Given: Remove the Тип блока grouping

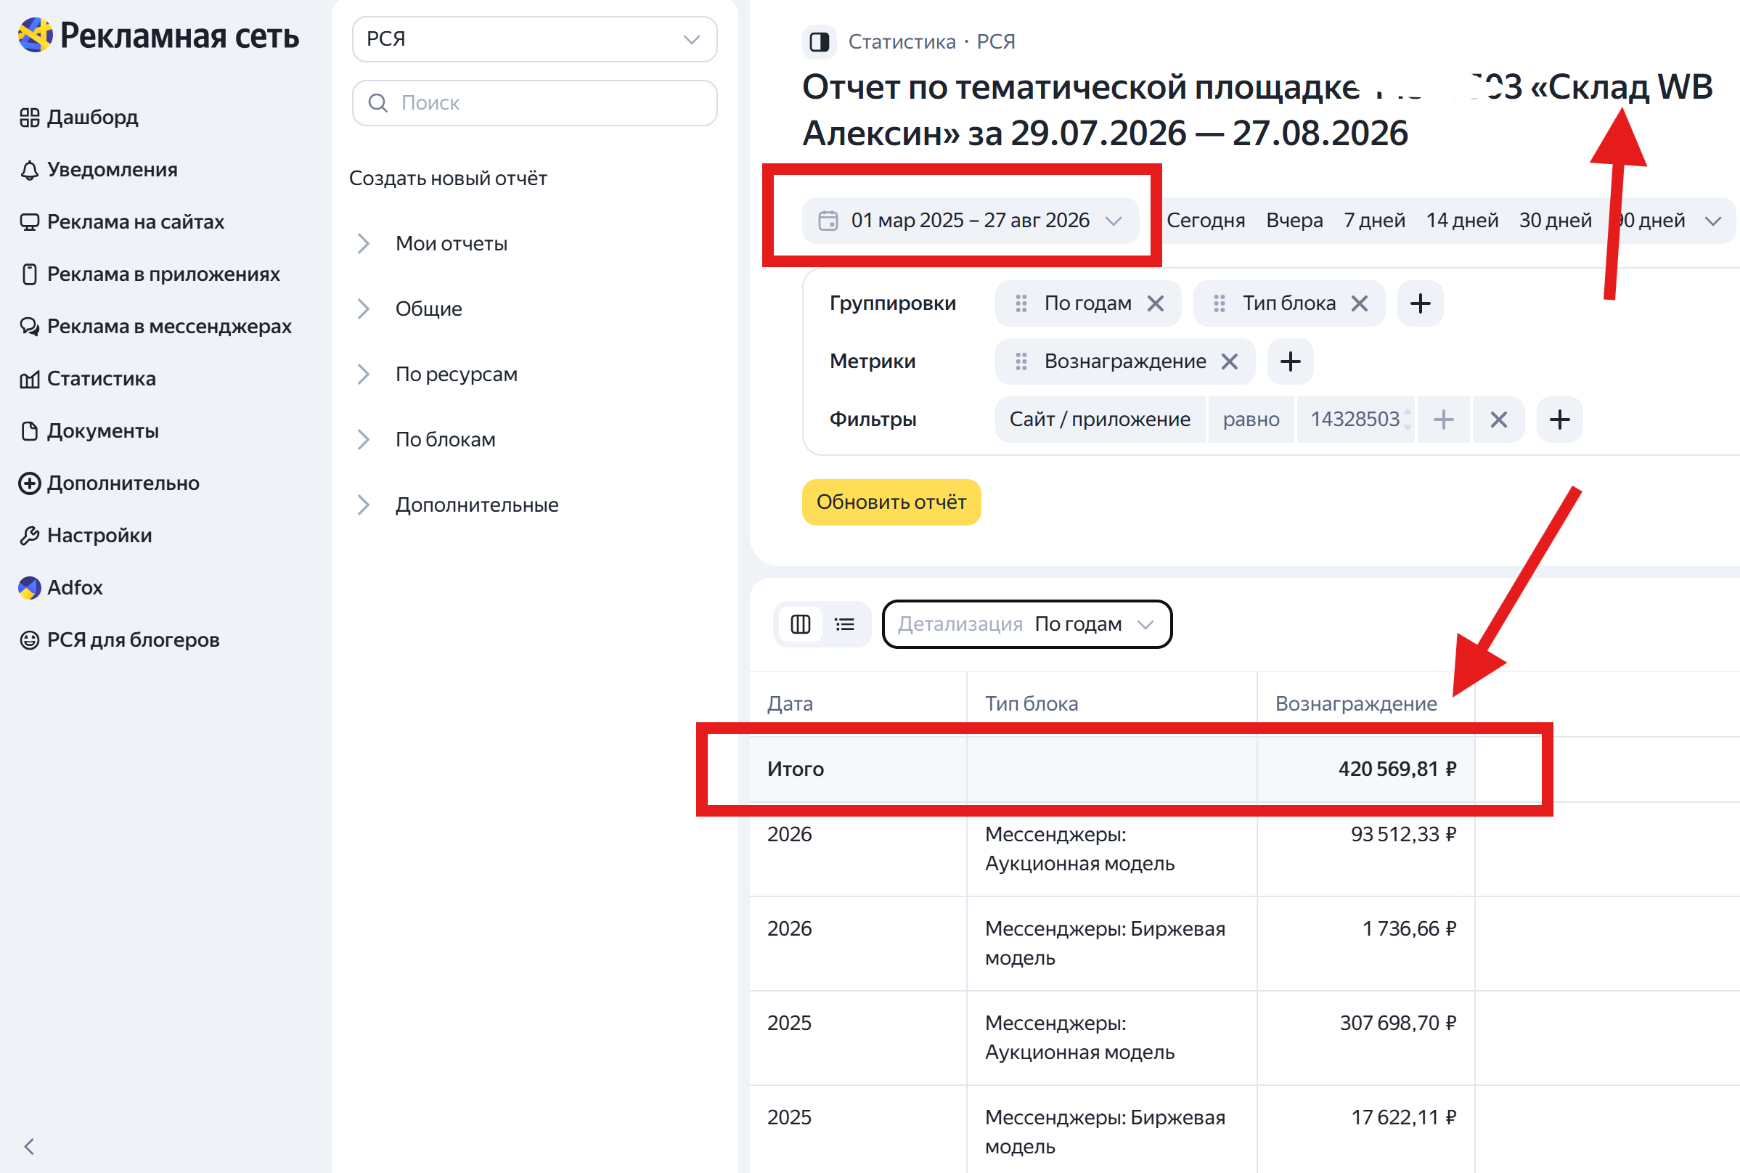Looking at the screenshot, I should (1359, 303).
